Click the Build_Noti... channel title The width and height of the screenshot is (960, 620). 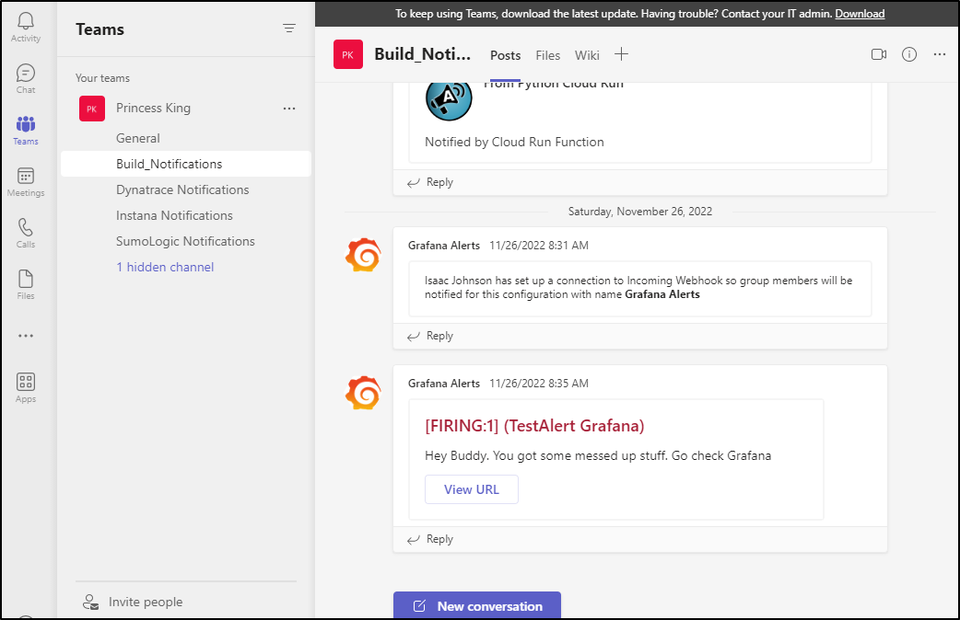coord(423,54)
